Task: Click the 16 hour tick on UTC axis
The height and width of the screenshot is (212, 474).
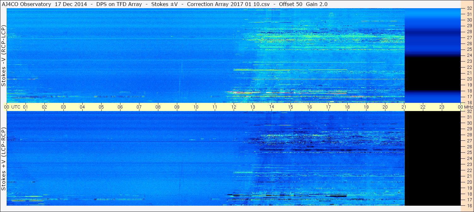Action: coord(309,107)
